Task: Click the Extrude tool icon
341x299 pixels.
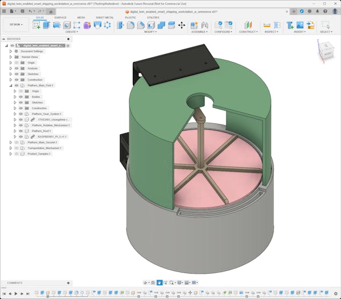Action: [x=46, y=25]
